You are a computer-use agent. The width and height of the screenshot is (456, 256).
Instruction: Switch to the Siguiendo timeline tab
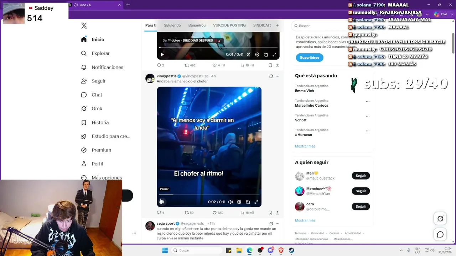coord(172,25)
